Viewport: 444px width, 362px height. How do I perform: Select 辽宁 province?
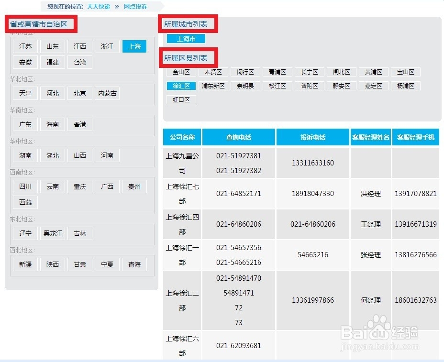(25, 233)
